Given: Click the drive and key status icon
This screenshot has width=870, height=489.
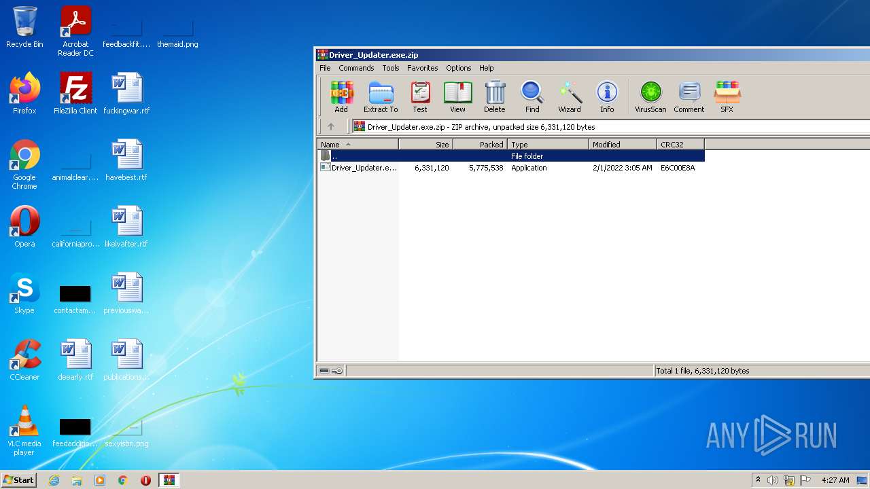Looking at the screenshot, I should pyautogui.click(x=331, y=371).
